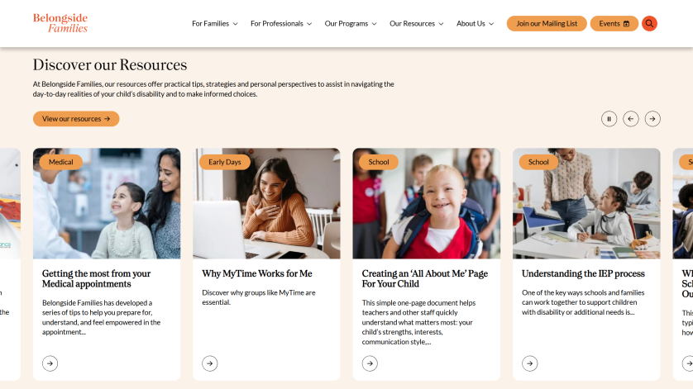Advance to next carousel slide

(x=652, y=119)
